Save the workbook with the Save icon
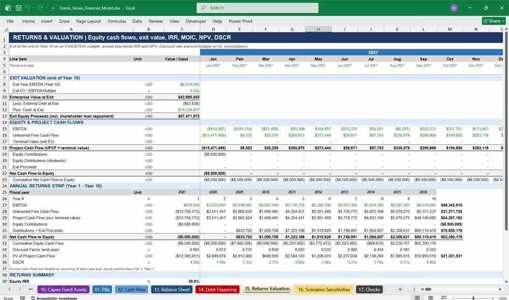This screenshot has width=509, height=300. click(x=18, y=8)
